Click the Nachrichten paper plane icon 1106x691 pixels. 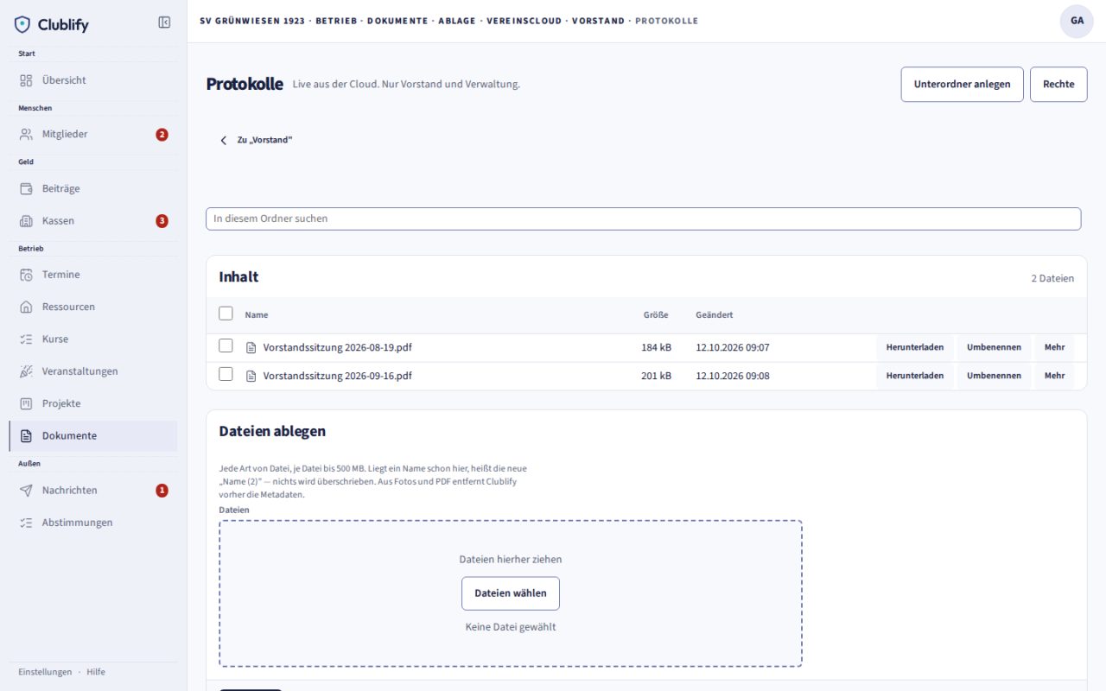(x=26, y=491)
